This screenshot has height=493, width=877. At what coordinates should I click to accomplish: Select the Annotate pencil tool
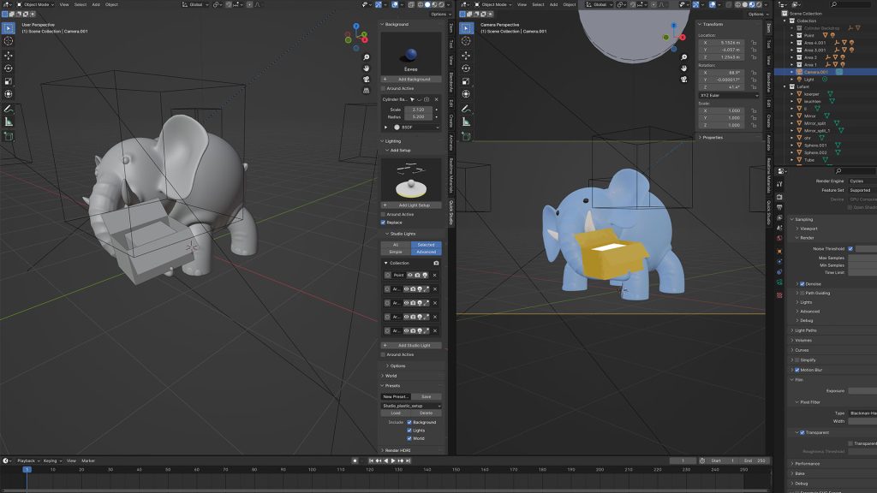click(9, 109)
